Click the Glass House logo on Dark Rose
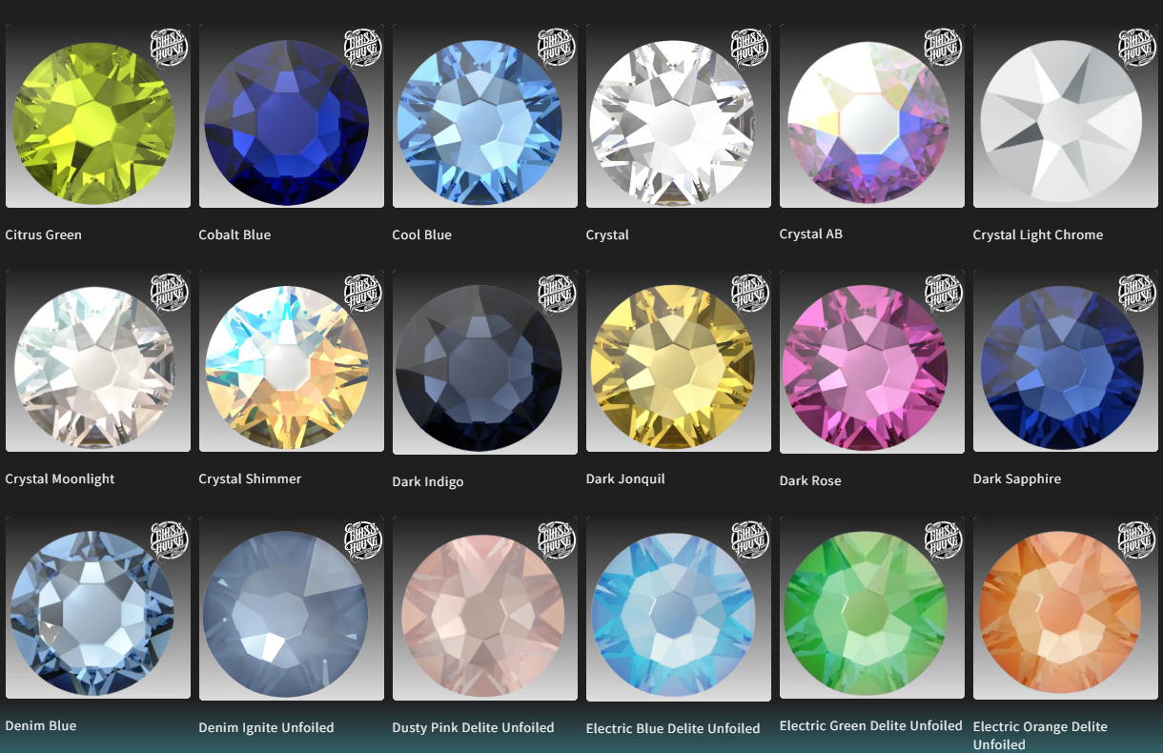The height and width of the screenshot is (753, 1163). tap(944, 293)
